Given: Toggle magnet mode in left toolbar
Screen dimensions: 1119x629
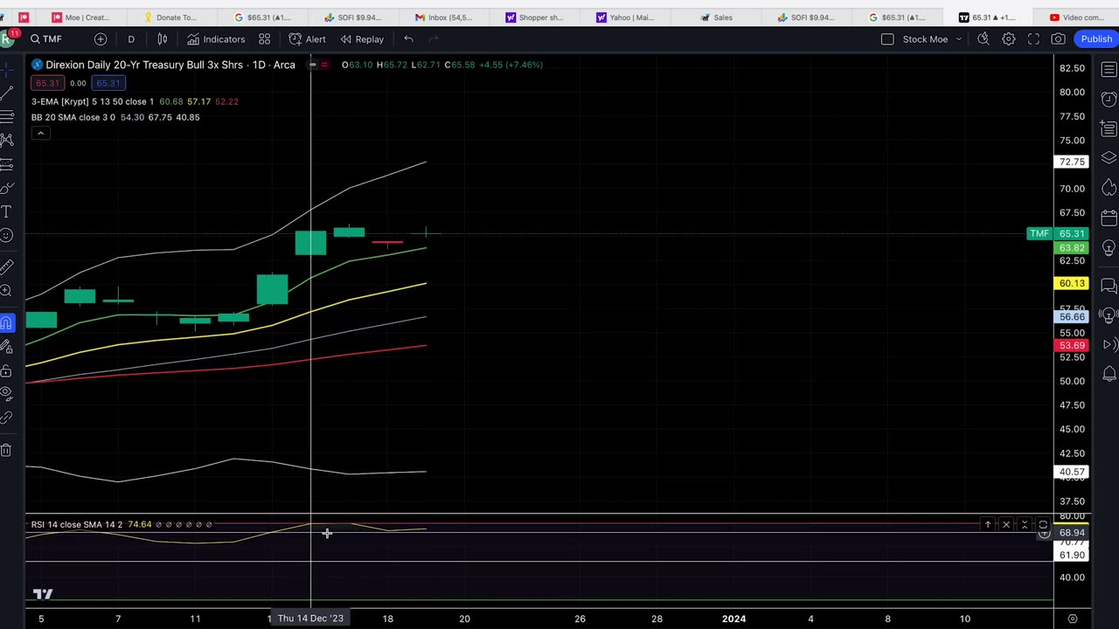Looking at the screenshot, I should point(6,323).
